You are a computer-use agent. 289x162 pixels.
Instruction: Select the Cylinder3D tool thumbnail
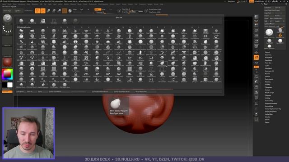pyautogui.click(x=280, y=30)
